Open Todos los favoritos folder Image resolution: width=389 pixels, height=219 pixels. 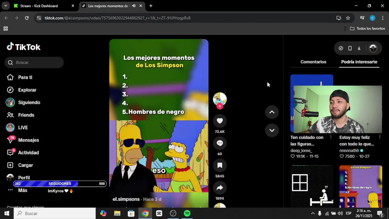click(367, 29)
